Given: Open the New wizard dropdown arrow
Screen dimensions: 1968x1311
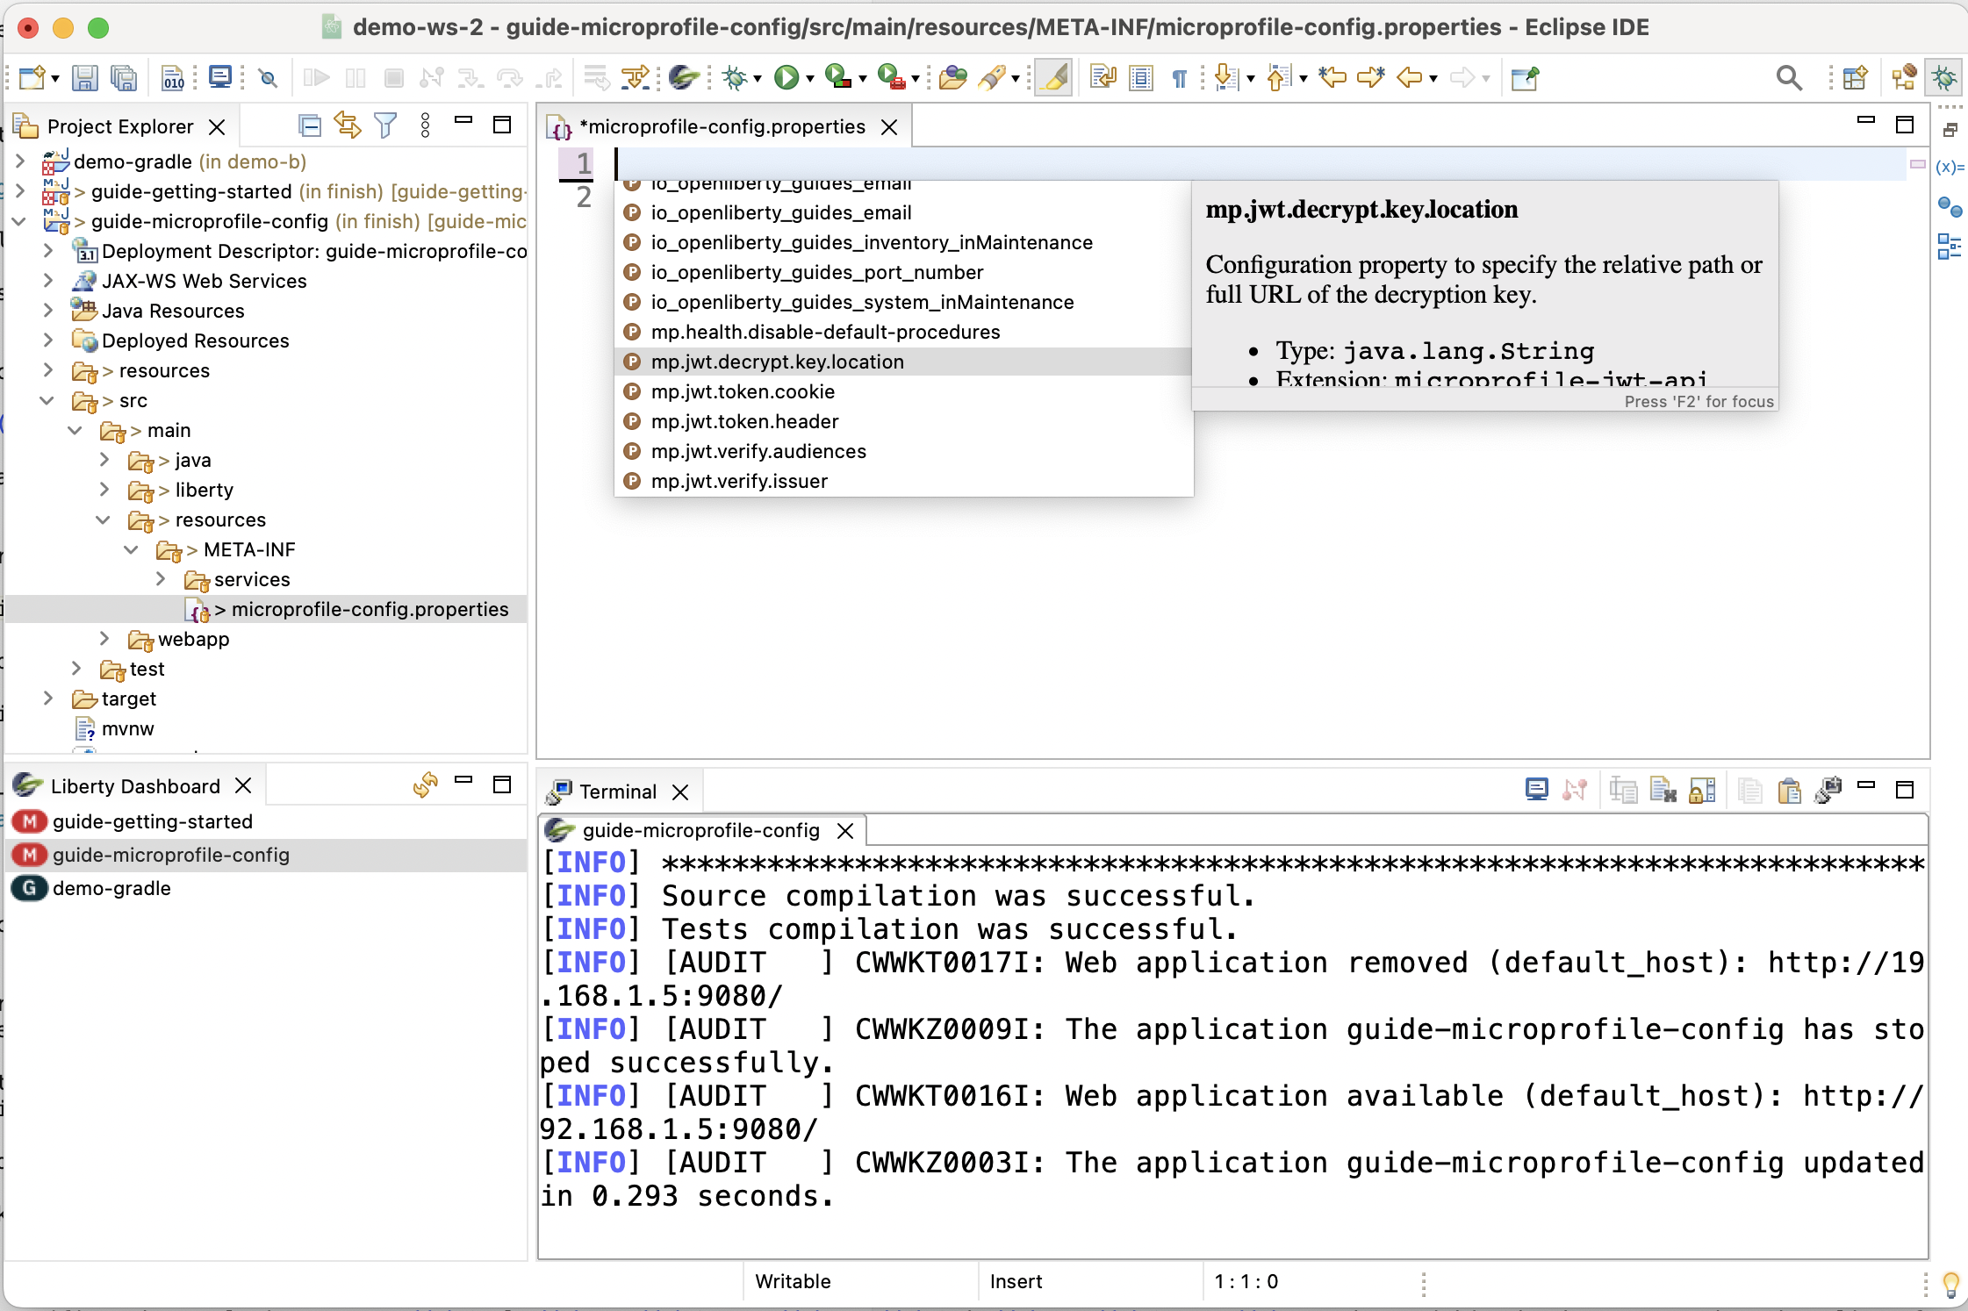Looking at the screenshot, I should pos(55,79).
